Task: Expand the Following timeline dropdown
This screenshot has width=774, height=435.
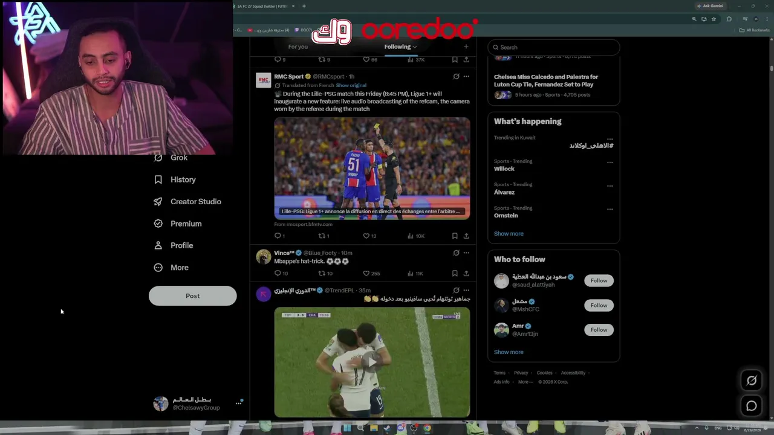Action: click(x=414, y=47)
